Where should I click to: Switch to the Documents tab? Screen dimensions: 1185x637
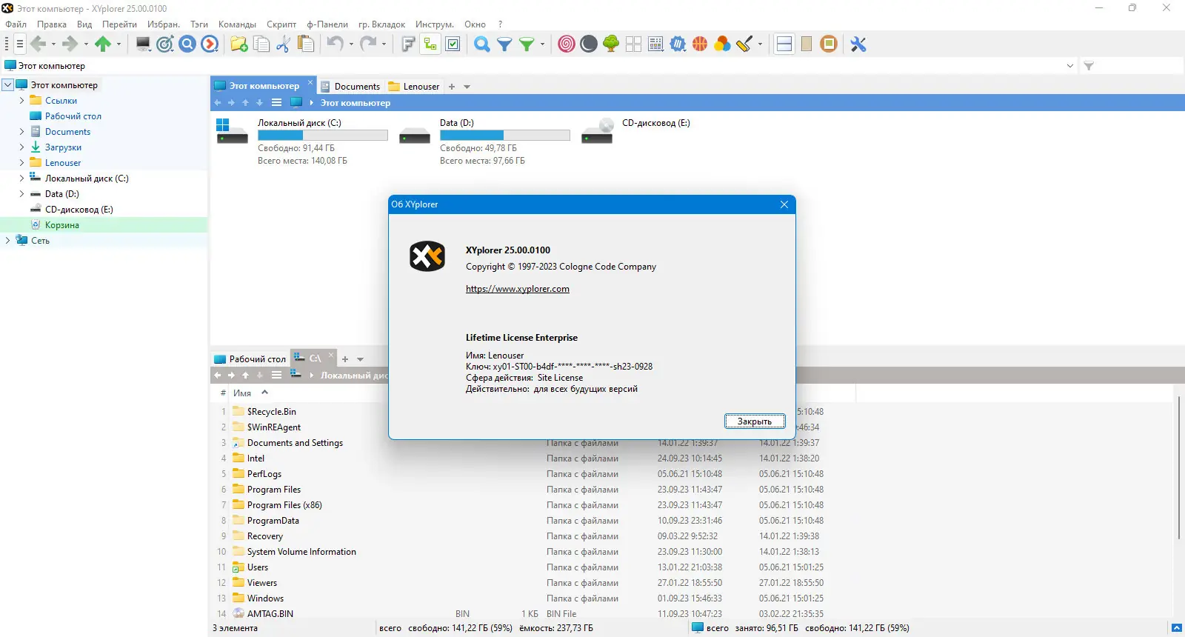(x=350, y=87)
